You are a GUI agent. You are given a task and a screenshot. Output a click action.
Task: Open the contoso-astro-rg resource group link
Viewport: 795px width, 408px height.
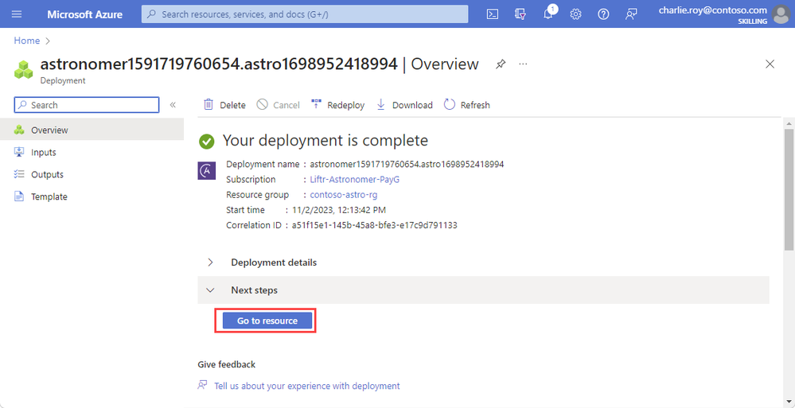coord(344,195)
